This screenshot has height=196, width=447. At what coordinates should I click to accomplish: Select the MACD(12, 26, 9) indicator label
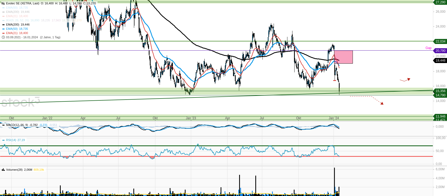click(17, 125)
